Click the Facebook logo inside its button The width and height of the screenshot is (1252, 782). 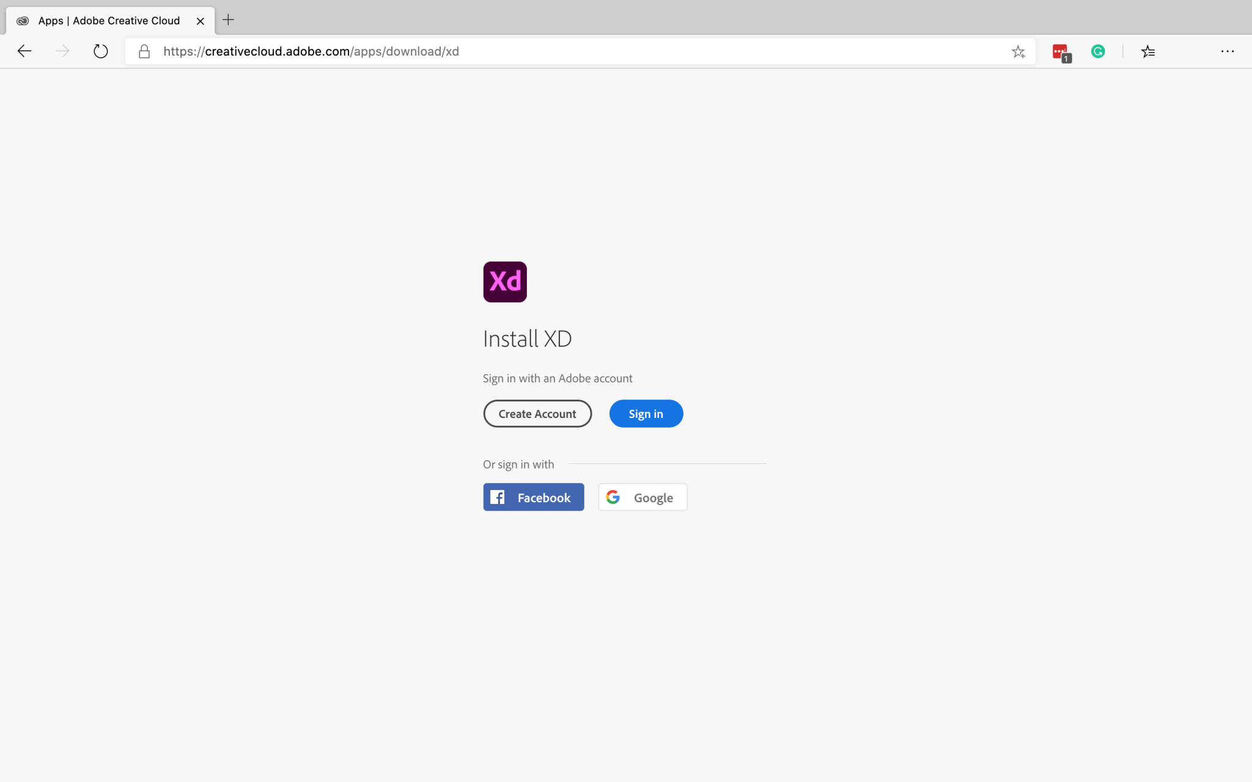(498, 497)
